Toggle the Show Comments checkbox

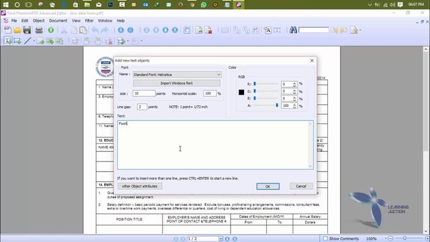click(325, 239)
